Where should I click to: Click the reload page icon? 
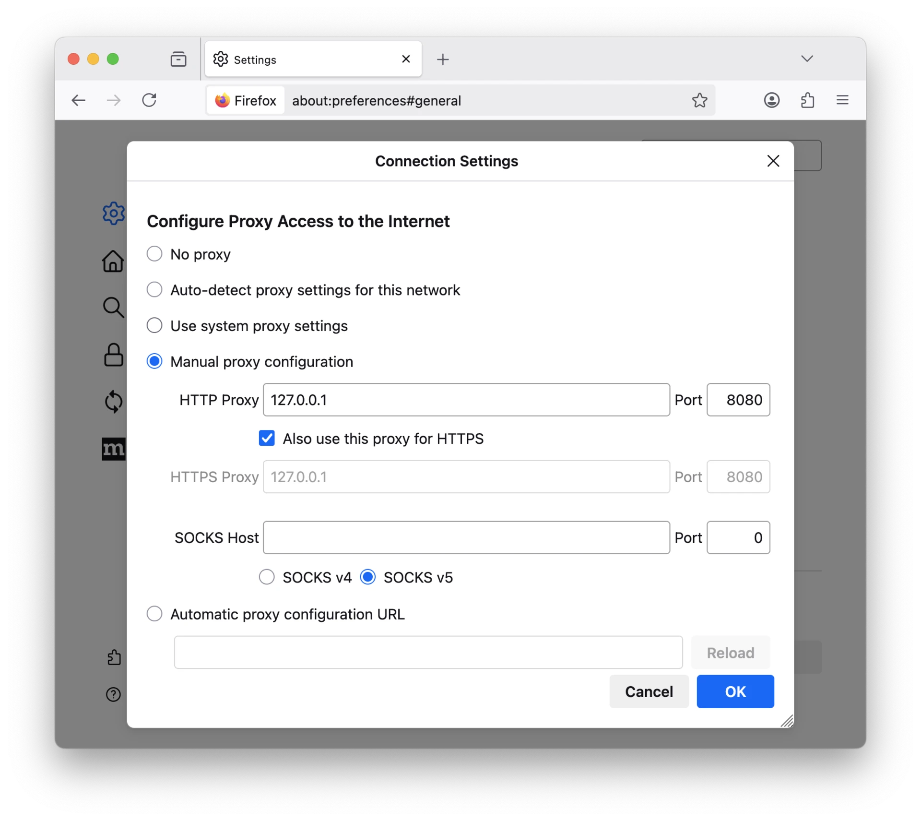coord(149,100)
